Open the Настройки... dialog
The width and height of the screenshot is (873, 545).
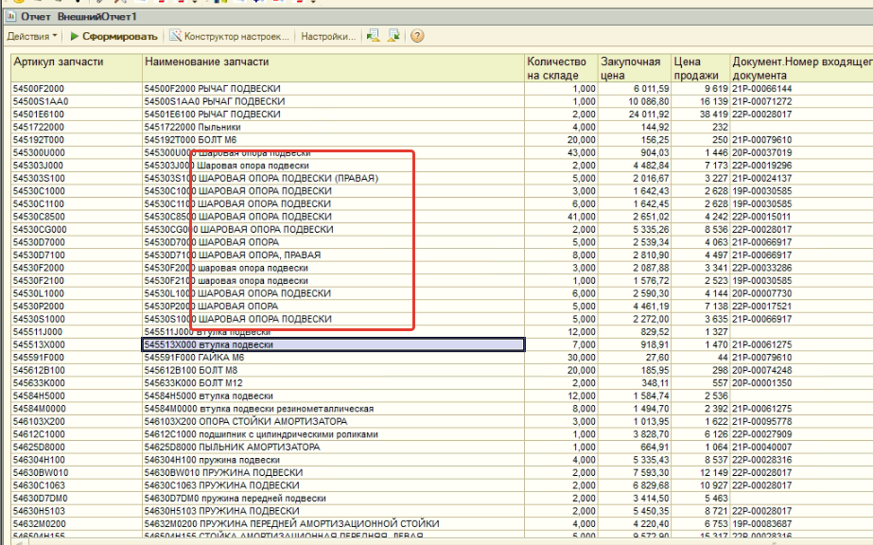[x=327, y=36]
